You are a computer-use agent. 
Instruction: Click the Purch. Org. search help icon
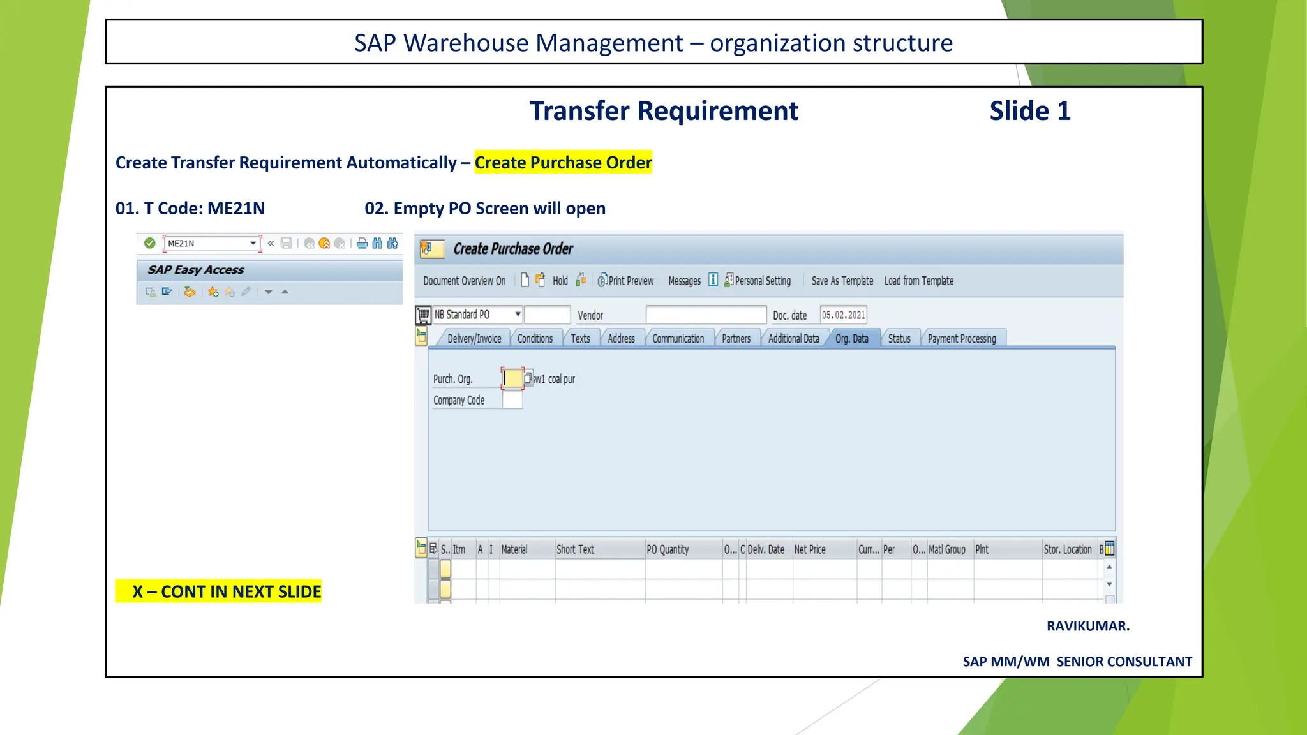[528, 378]
